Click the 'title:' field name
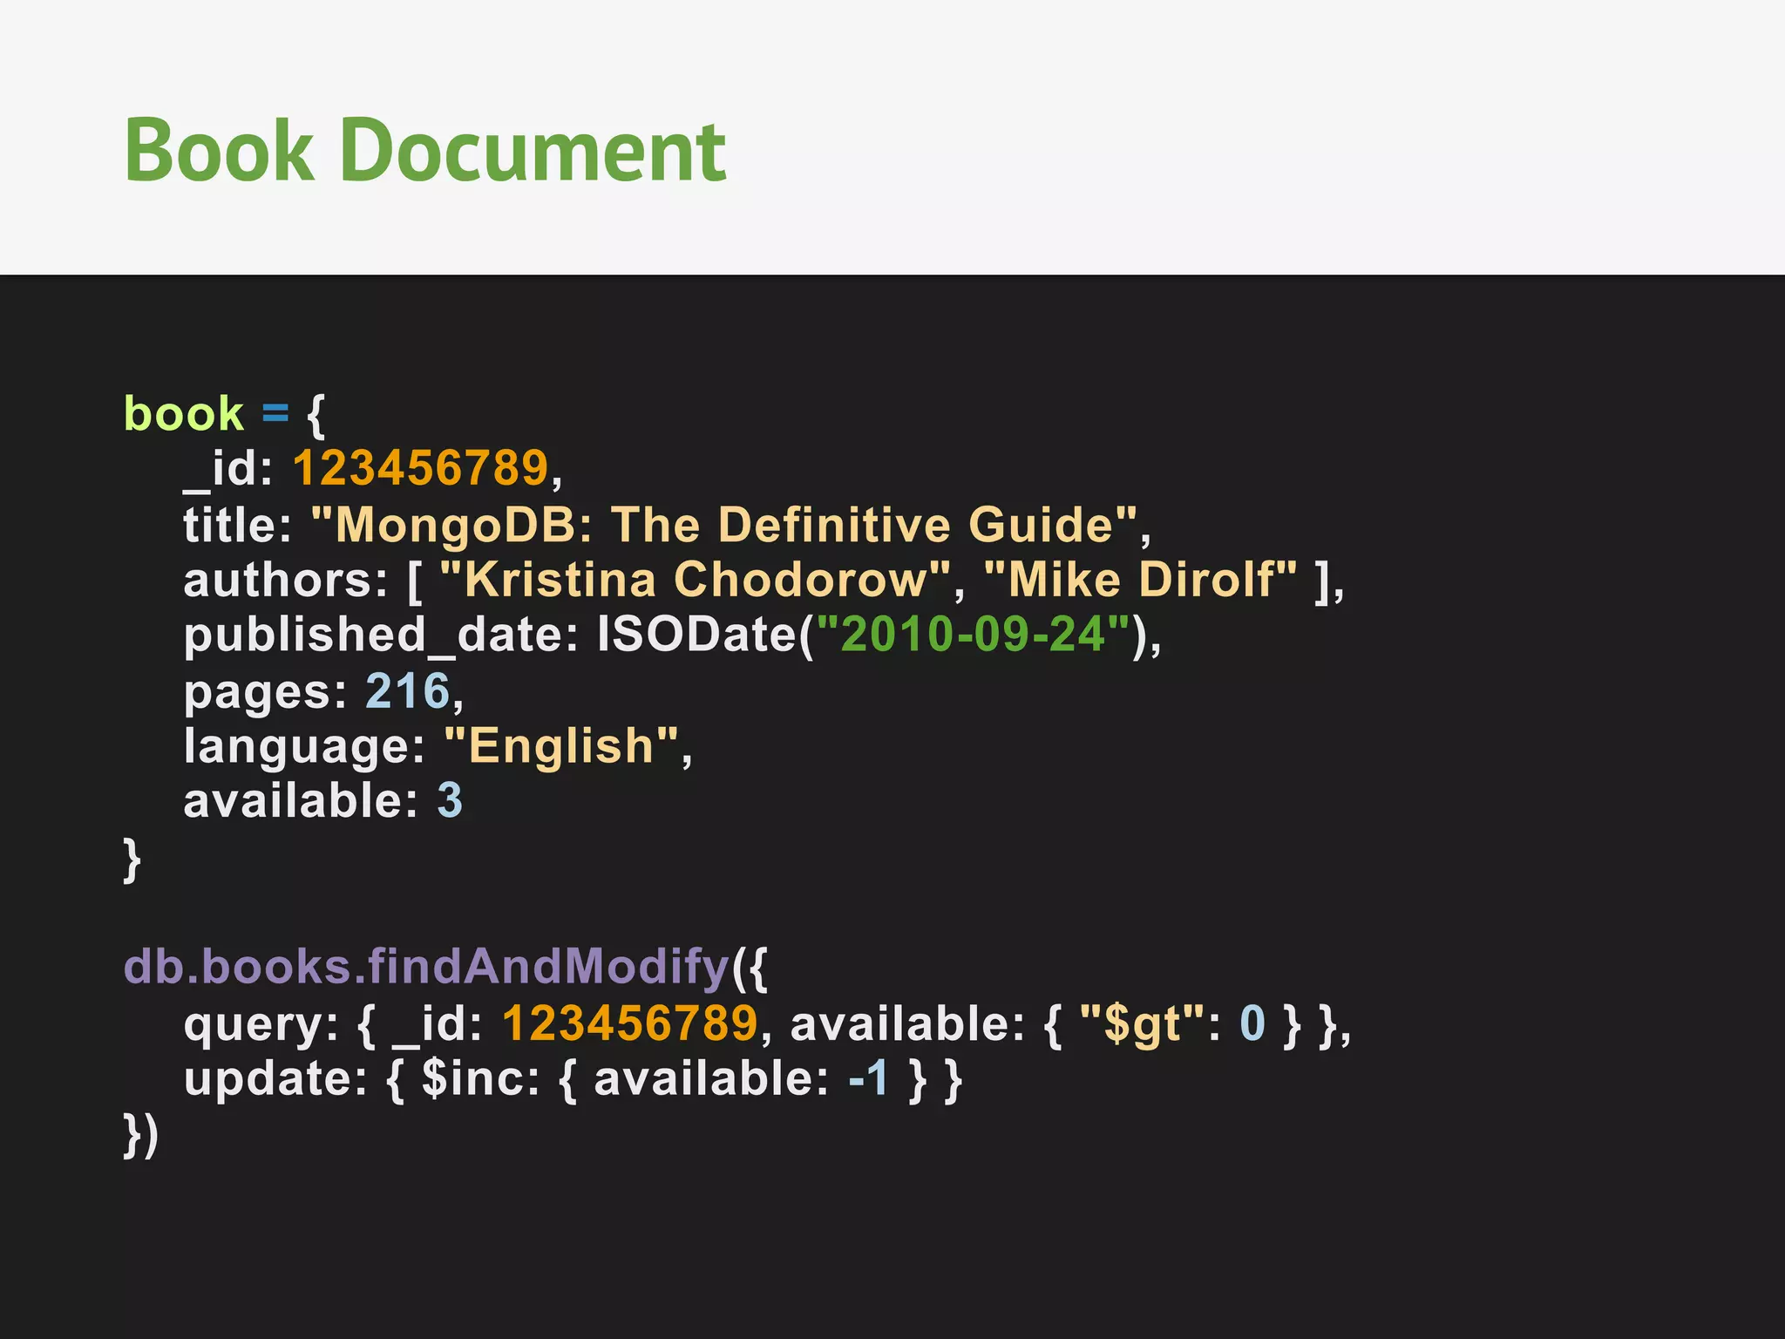 [x=237, y=525]
